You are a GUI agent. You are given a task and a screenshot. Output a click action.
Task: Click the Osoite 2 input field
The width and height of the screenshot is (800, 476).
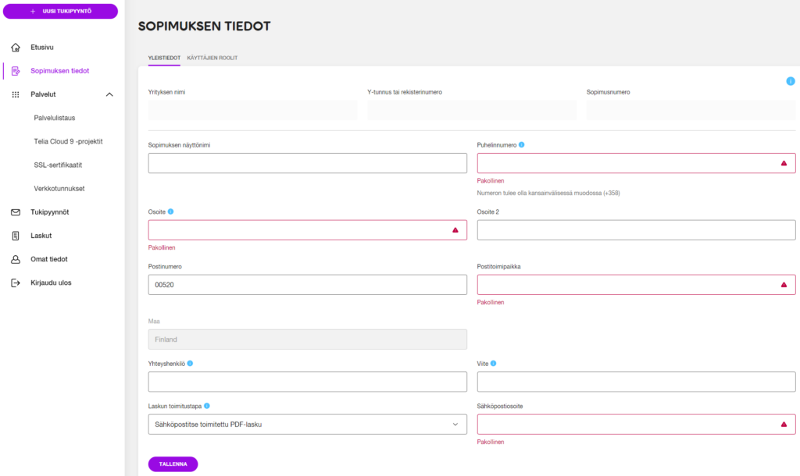click(636, 230)
